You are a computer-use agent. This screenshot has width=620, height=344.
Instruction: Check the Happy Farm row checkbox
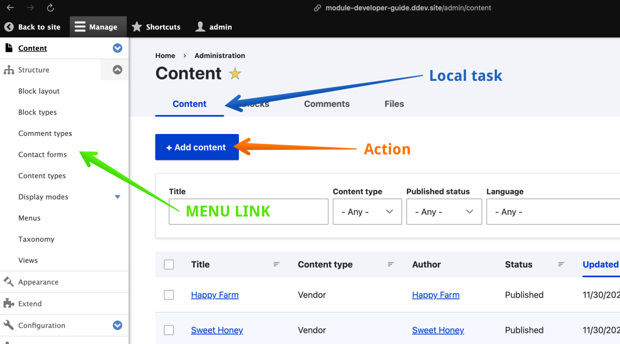169,295
